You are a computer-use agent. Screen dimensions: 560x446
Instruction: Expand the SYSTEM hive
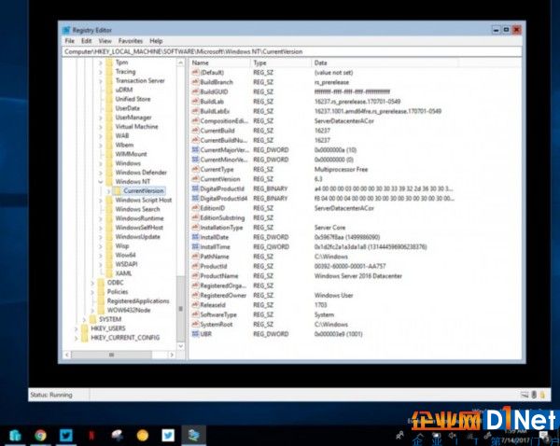click(x=84, y=319)
